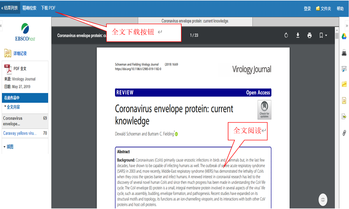Click the fit-to-page round button
Image resolution: width=349 pixels, height=209 pixels.
(x=323, y=200)
